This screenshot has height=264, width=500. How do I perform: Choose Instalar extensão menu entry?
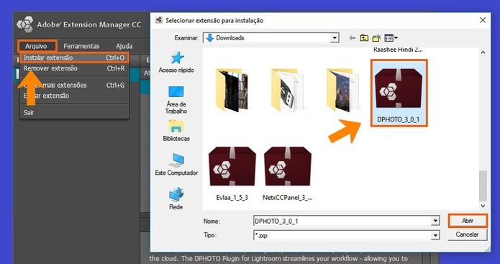74,58
